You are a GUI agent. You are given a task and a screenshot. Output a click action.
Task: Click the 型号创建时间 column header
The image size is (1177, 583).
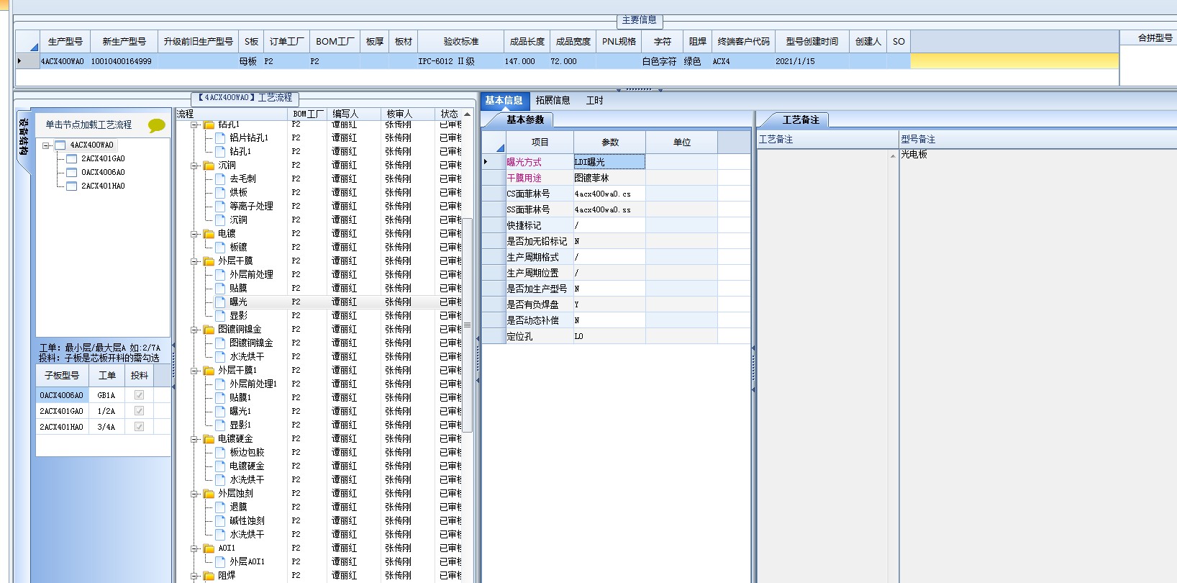pyautogui.click(x=812, y=42)
